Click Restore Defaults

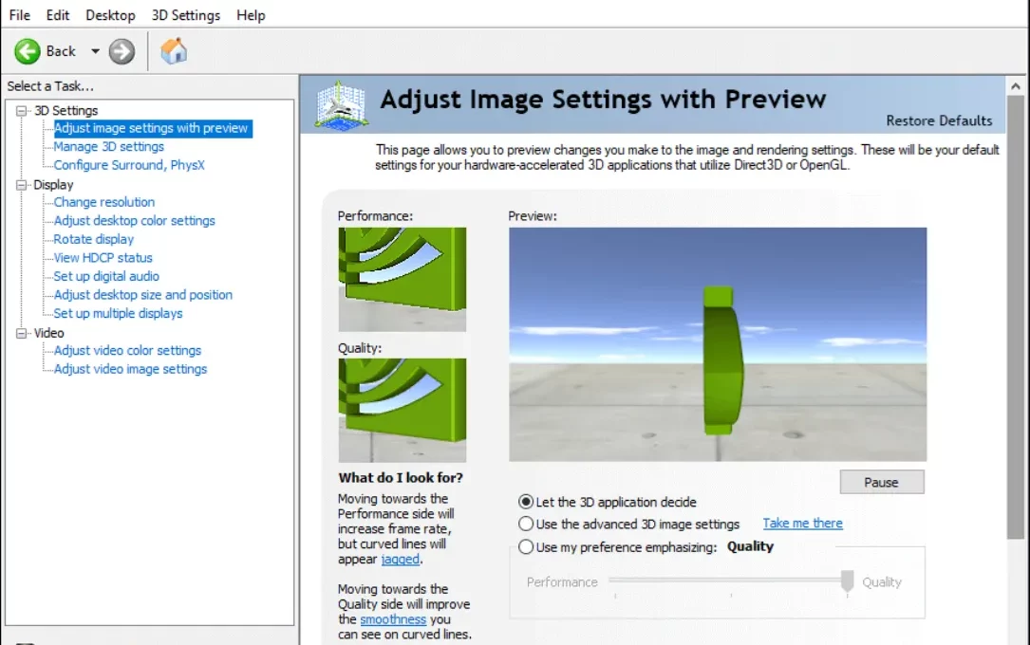939,120
